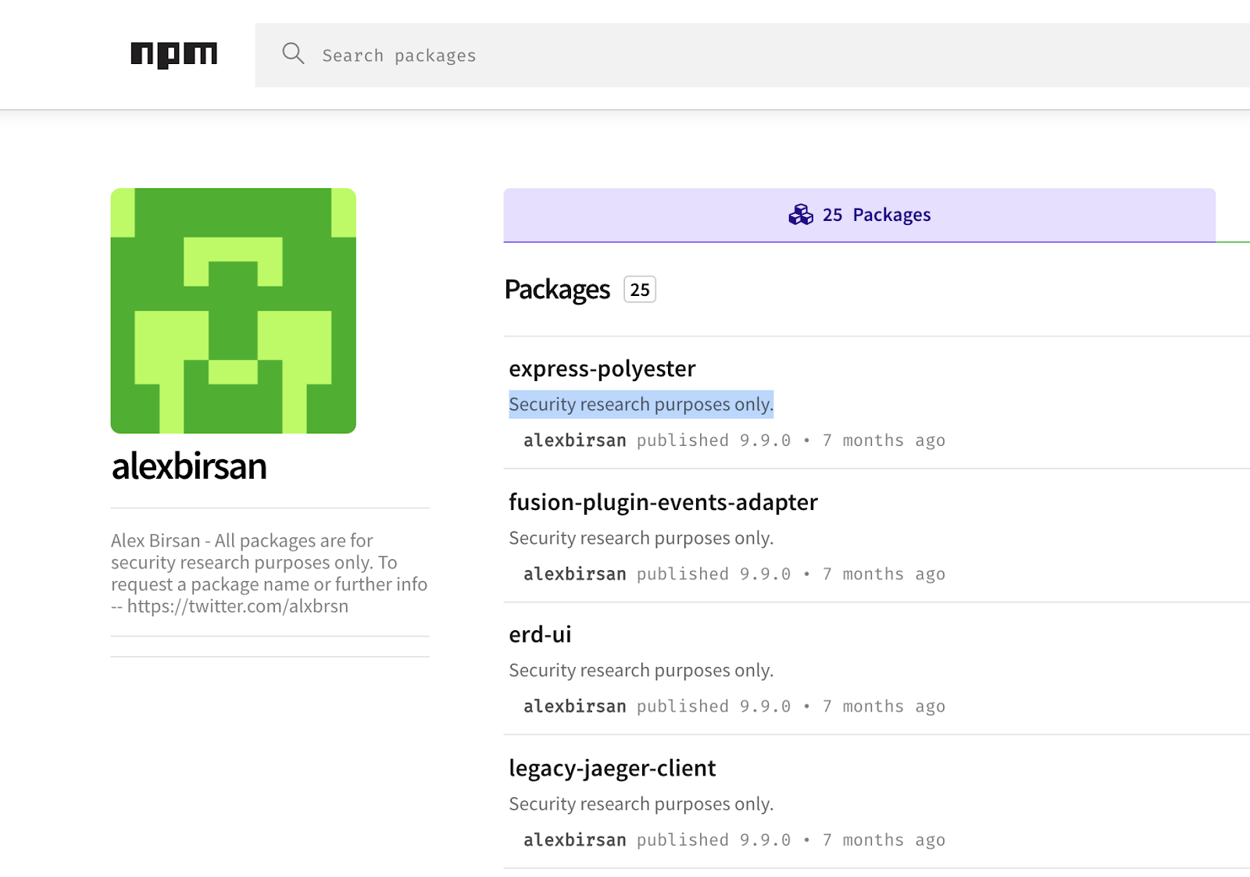Select the 25 Packages tab

[x=859, y=215]
